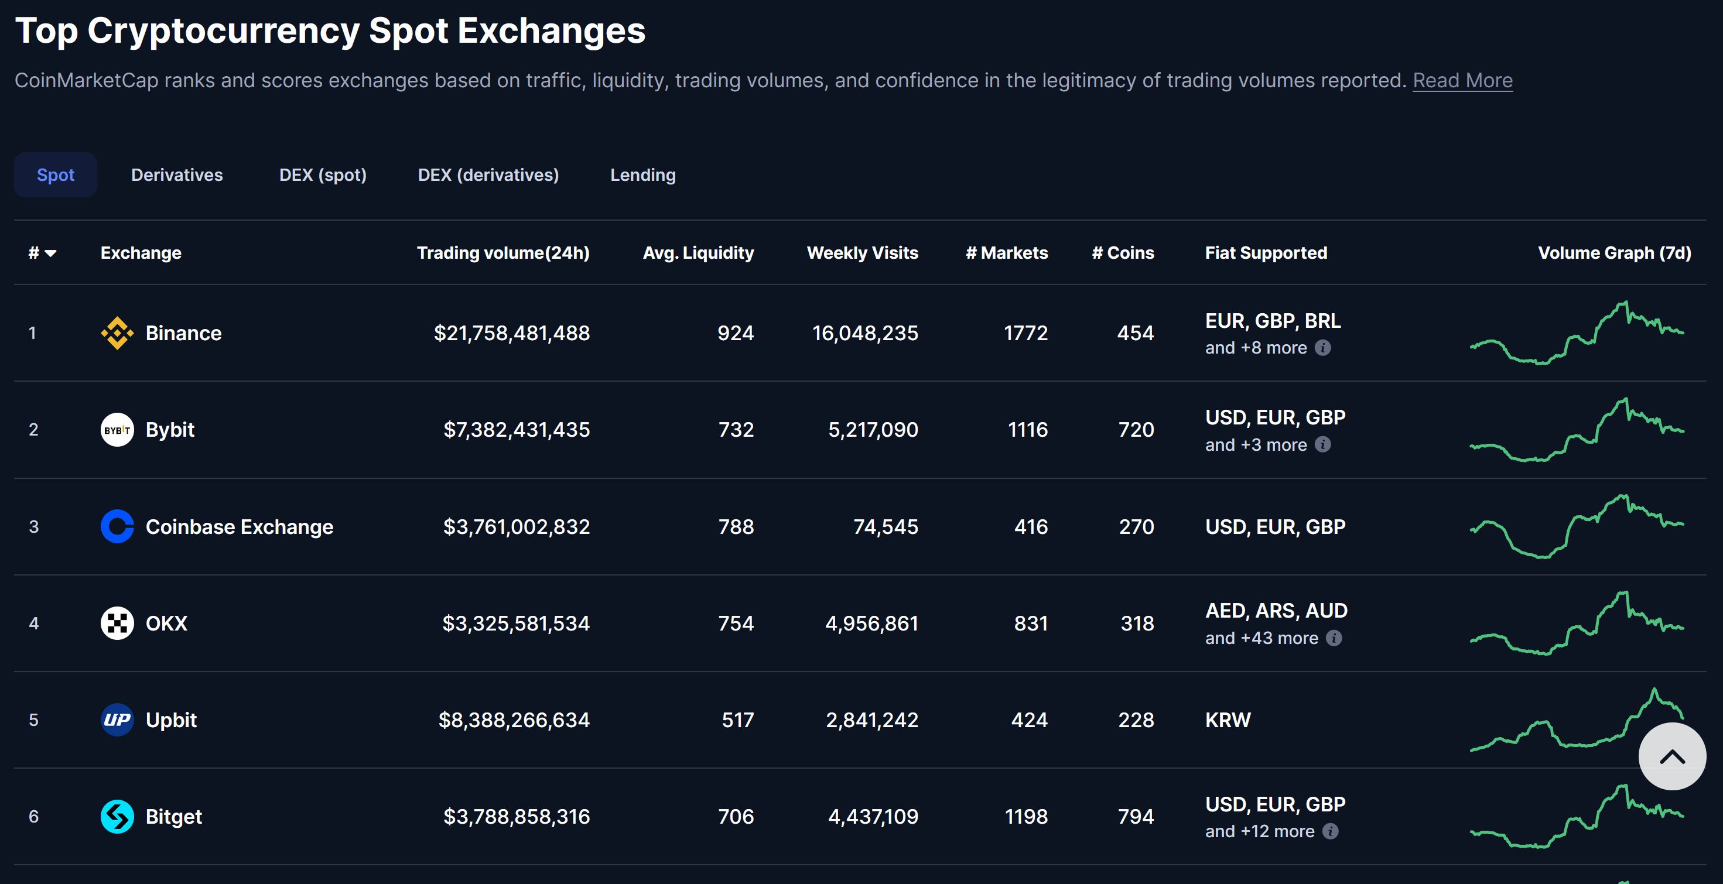Click OKX fiat text AED, ARS, AUD

[1276, 611]
